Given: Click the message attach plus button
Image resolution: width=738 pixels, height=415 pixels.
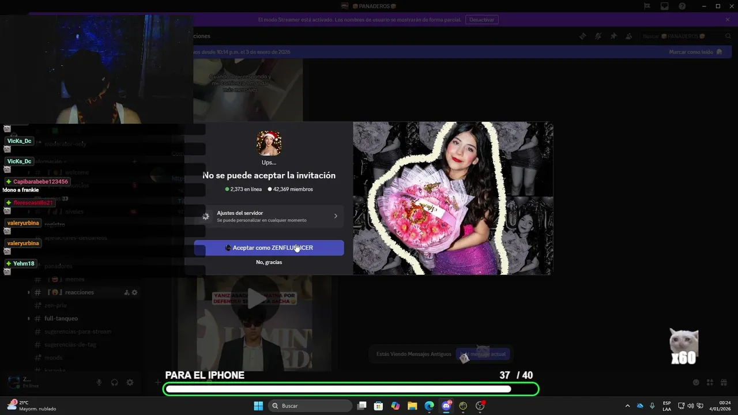Looking at the screenshot, I should 158,382.
